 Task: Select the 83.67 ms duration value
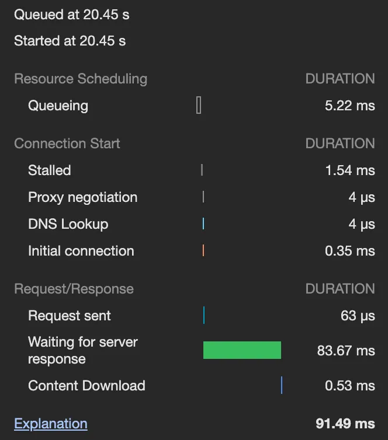[x=346, y=351]
